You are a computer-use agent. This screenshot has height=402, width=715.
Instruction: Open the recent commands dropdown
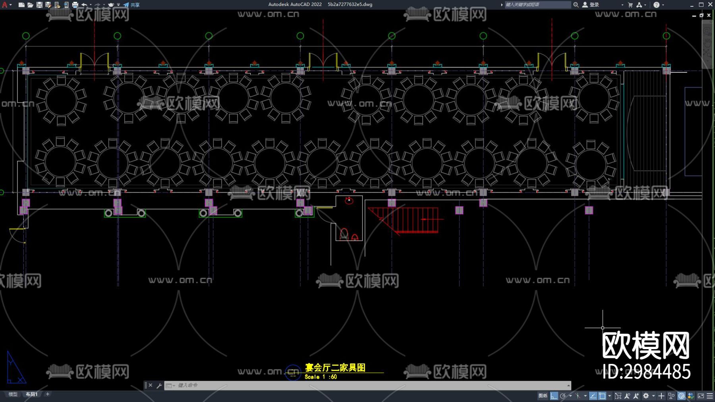pos(170,385)
